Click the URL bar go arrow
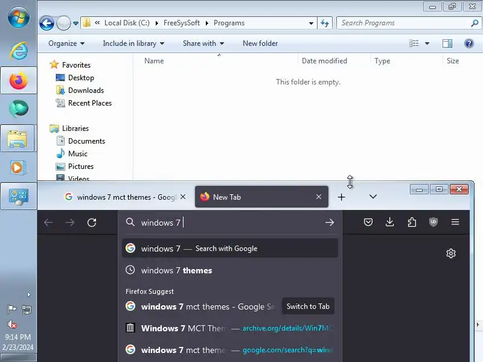 329,222
